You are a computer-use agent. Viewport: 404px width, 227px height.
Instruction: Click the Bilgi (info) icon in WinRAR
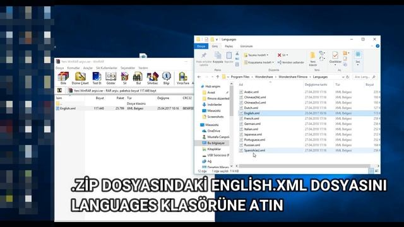pyautogui.click(x=167, y=78)
